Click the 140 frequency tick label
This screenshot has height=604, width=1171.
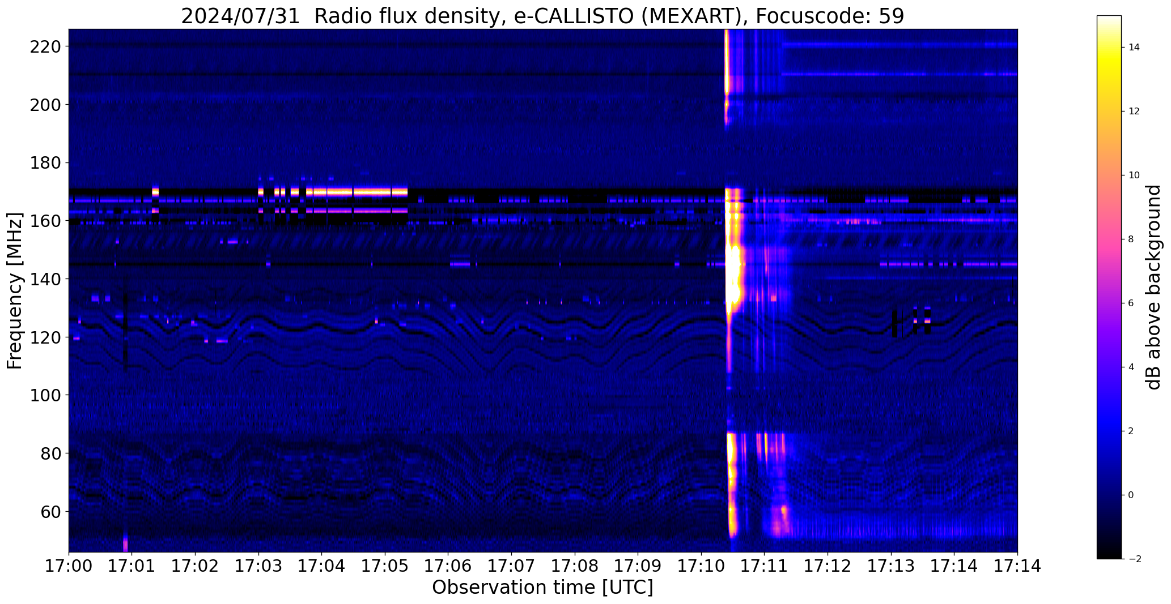coord(45,279)
